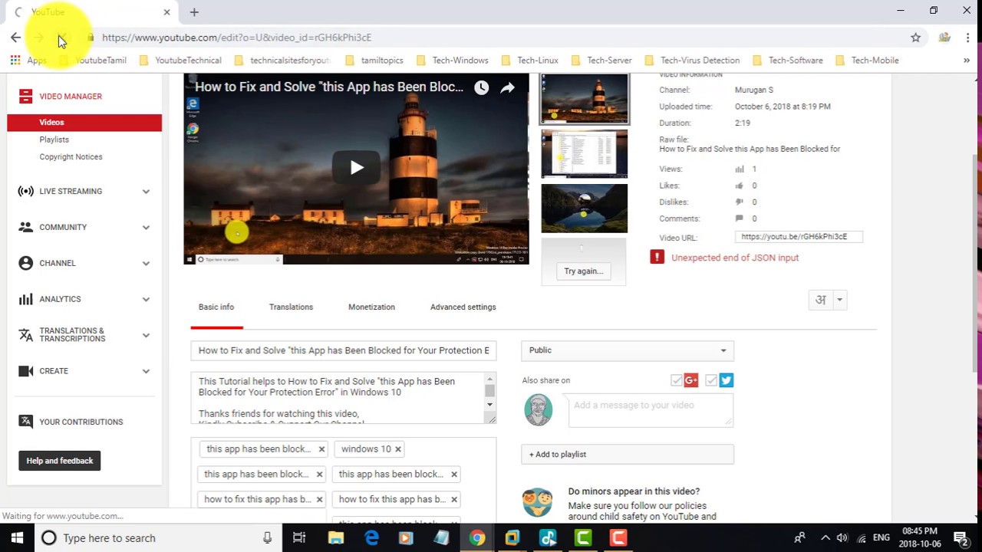This screenshot has width=982, height=552.
Task: Click the Community people icon
Action: click(x=26, y=227)
